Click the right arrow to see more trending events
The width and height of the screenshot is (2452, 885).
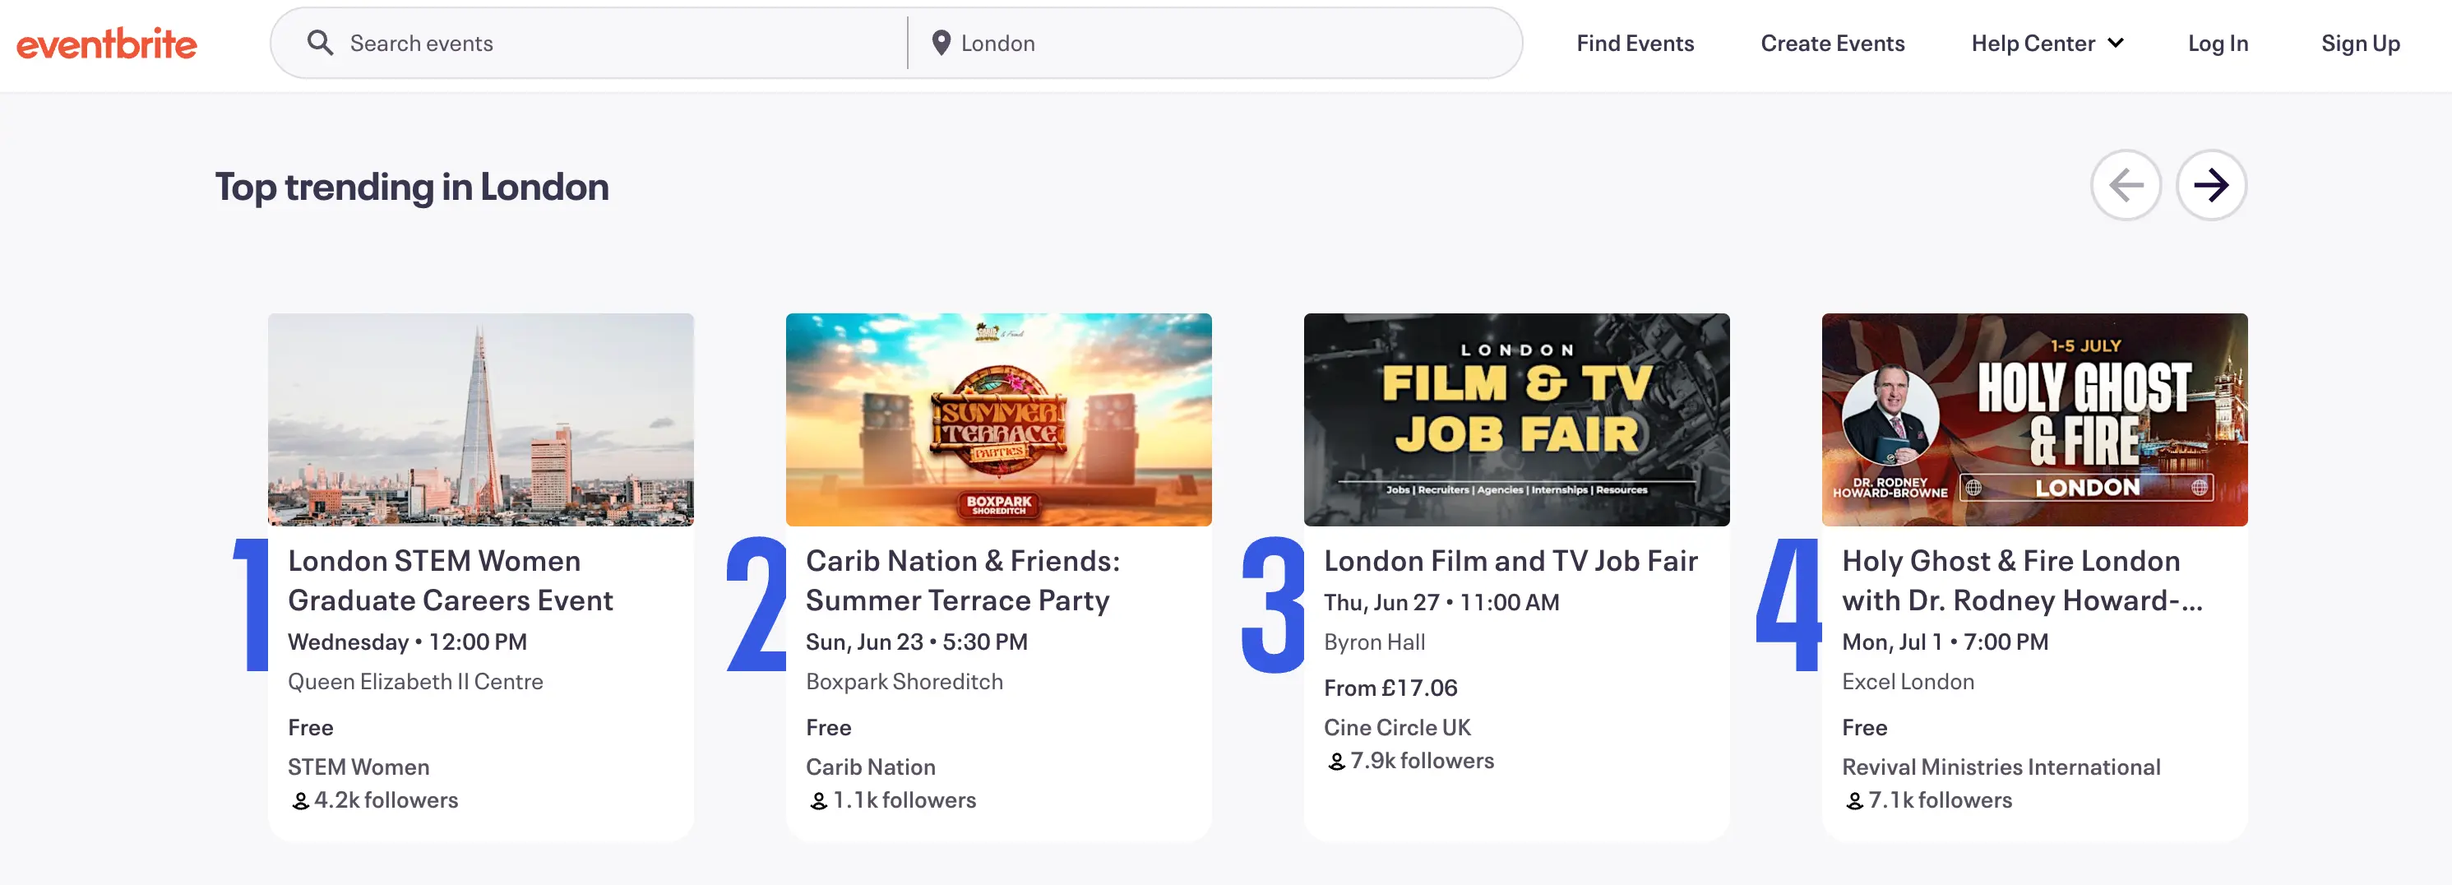point(2212,186)
